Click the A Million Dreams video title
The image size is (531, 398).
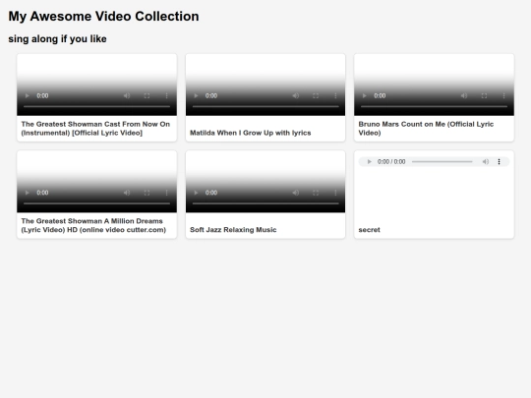tap(93, 225)
